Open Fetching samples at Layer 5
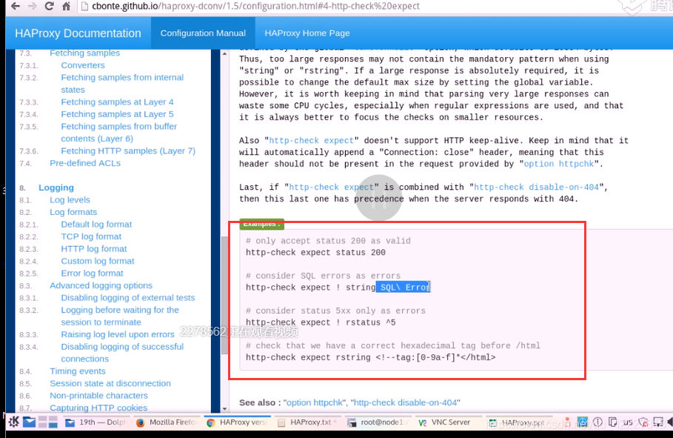The width and height of the screenshot is (673, 438). (x=117, y=114)
